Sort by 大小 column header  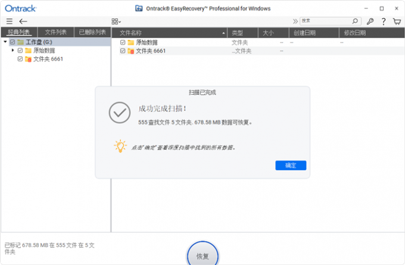pyautogui.click(x=273, y=33)
